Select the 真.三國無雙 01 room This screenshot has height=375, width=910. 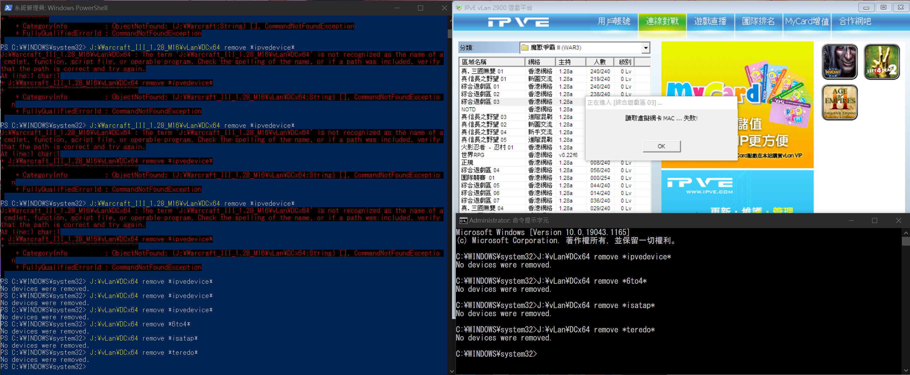tap(482, 71)
